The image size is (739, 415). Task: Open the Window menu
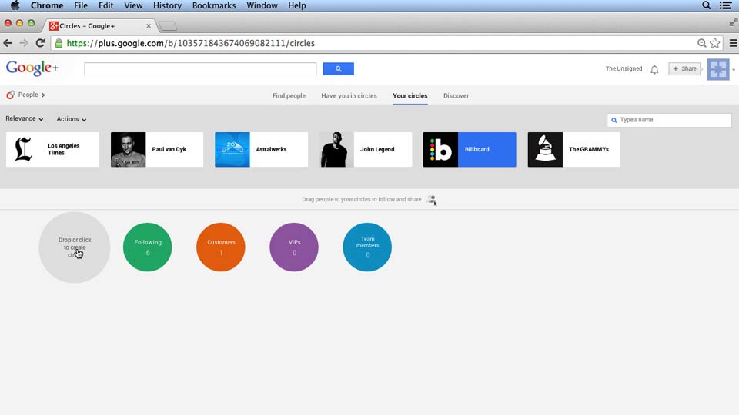coord(262,5)
